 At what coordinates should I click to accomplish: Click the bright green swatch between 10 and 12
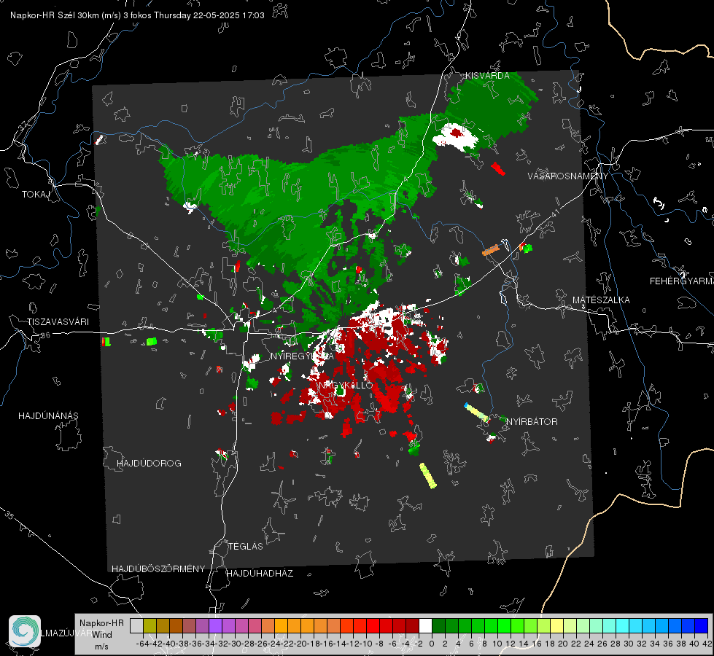(504, 625)
